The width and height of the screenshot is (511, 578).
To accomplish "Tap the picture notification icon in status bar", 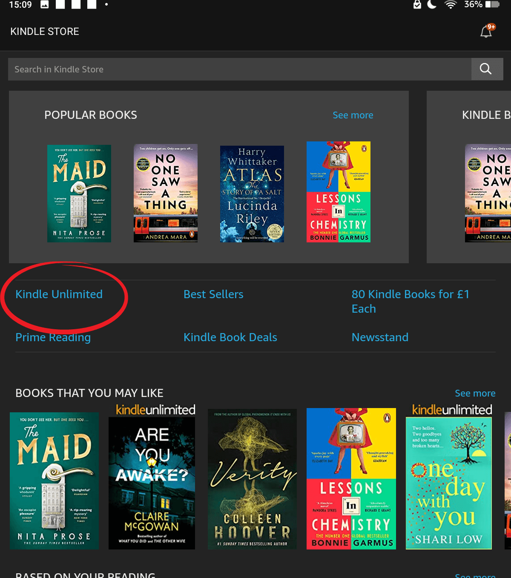I will 45,5.
